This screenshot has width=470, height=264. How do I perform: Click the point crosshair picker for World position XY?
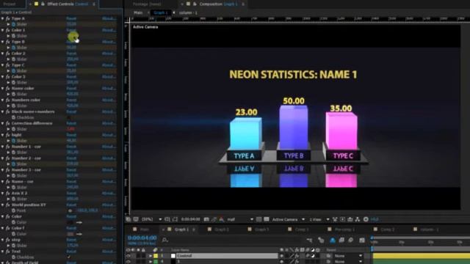pyautogui.click(x=70, y=210)
